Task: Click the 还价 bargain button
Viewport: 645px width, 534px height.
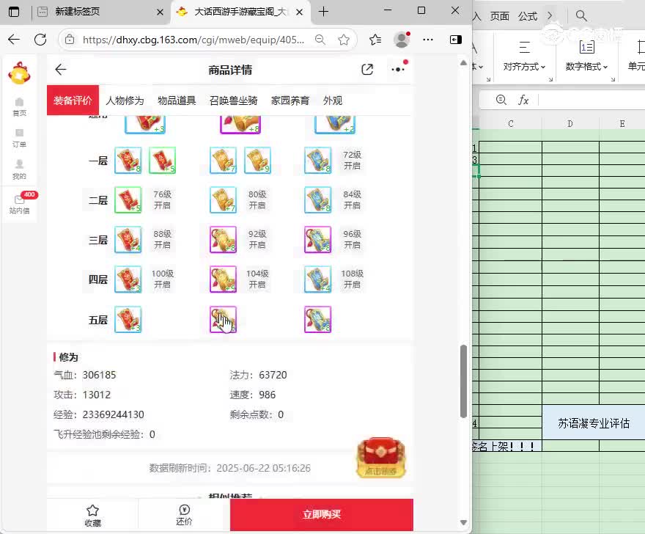Action: click(184, 516)
